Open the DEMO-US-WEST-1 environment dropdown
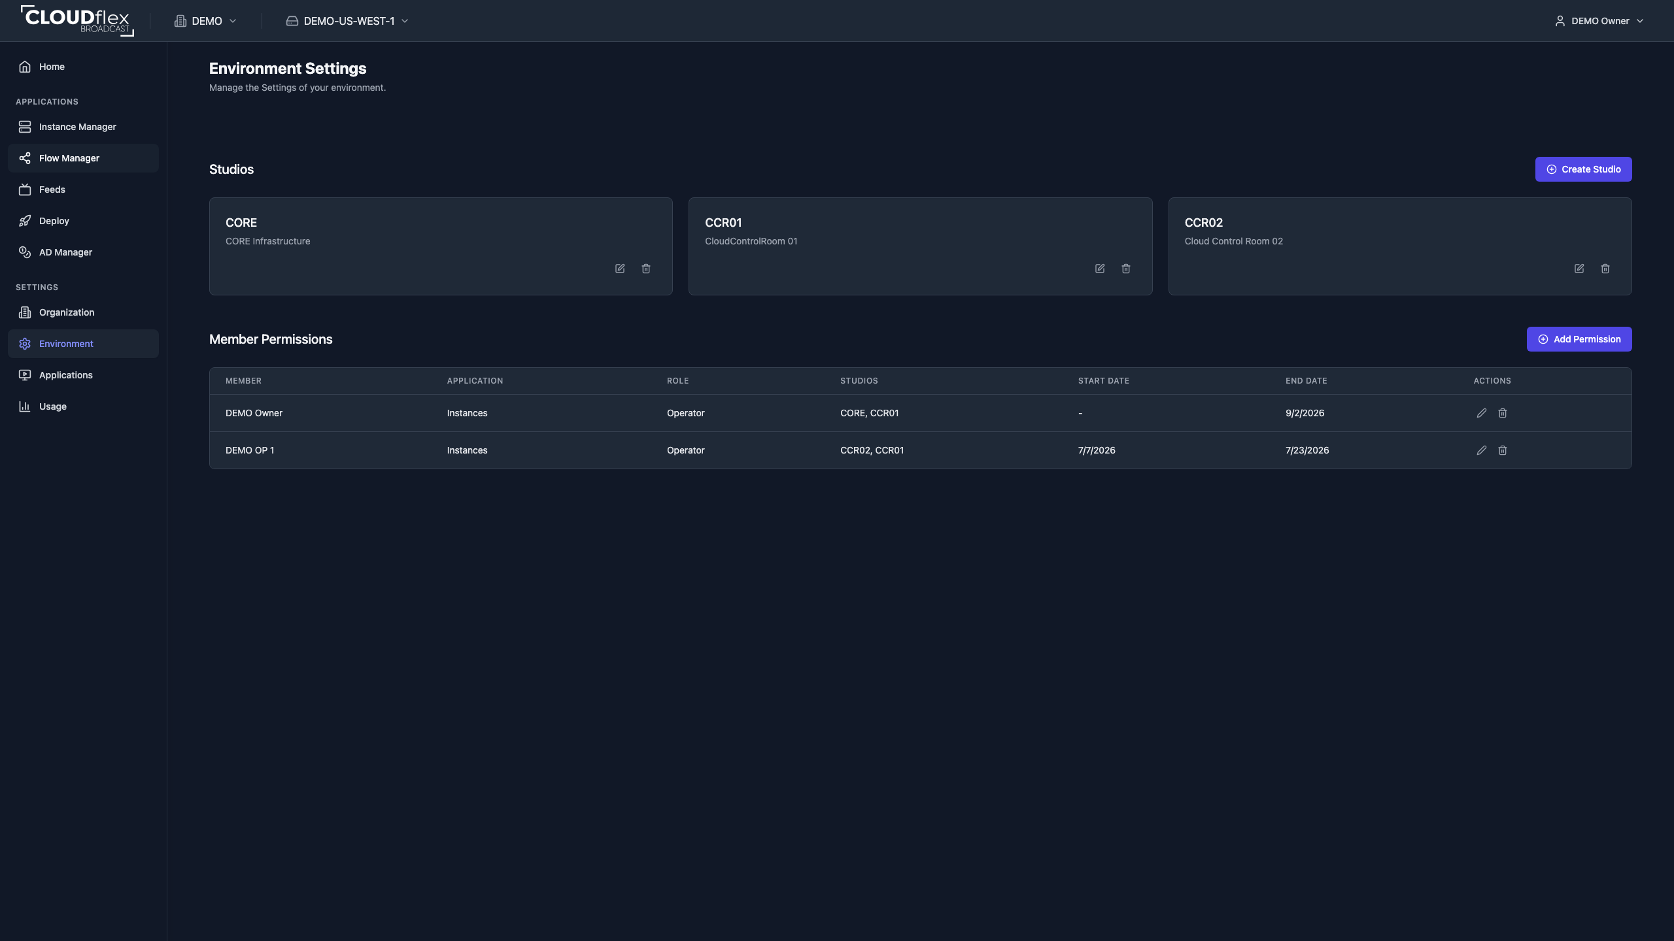Screen dimensions: 1674x941 point(348,21)
